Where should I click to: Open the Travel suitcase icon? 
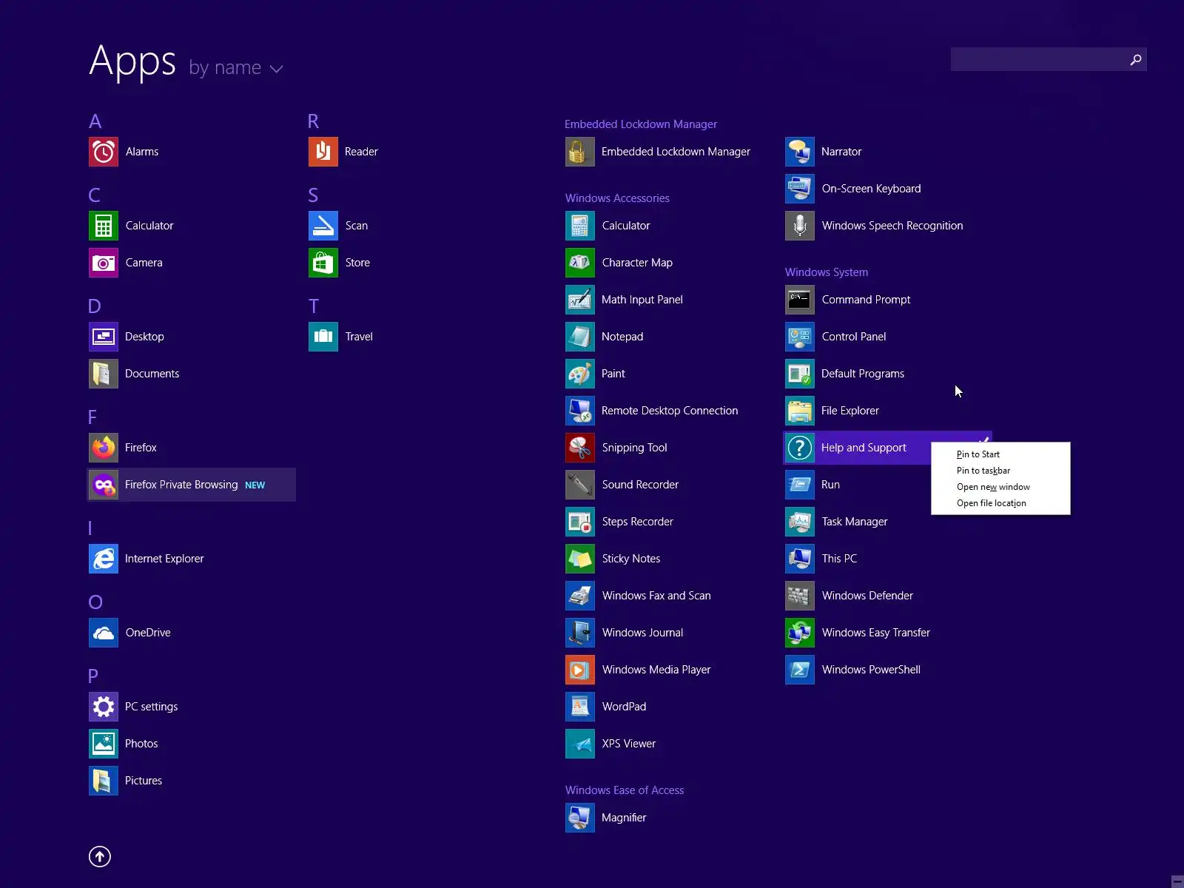click(323, 337)
